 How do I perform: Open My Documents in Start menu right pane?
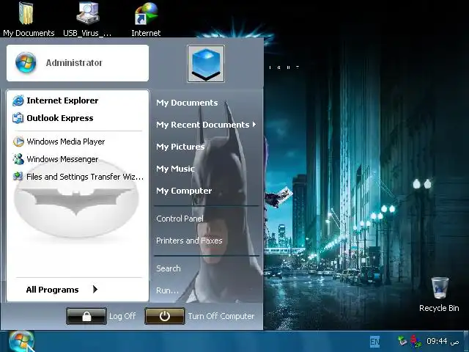click(187, 103)
